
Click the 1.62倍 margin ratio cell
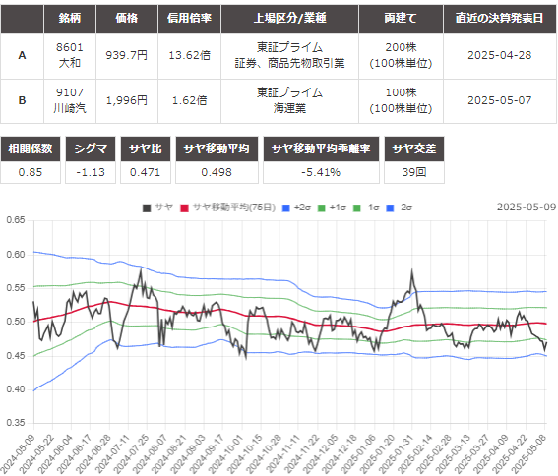pyautogui.click(x=189, y=101)
